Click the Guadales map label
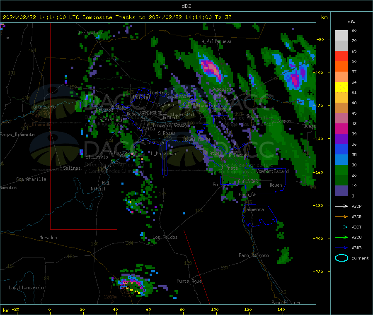This screenshot has width=373, height=315. click(221, 89)
